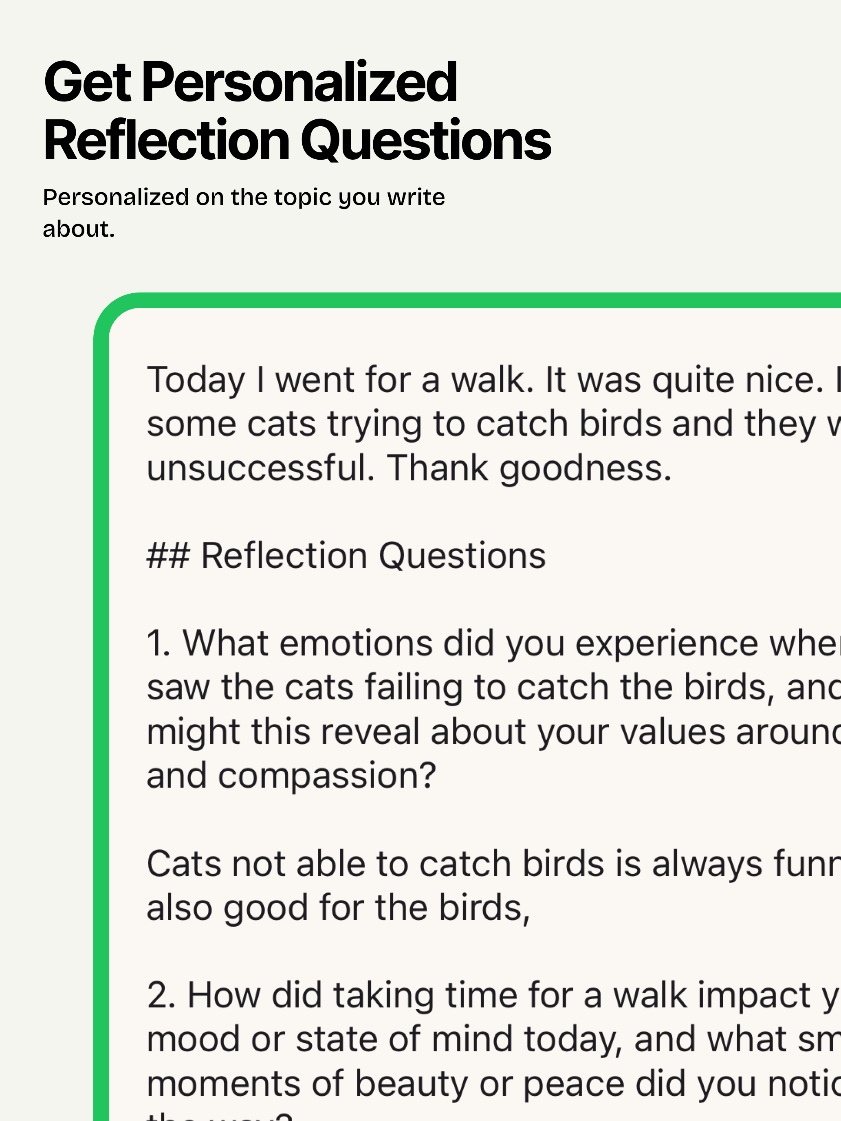Click the line 'might this reveal about your values'
Viewport: 841px width, 1121px height.
pos(493,732)
